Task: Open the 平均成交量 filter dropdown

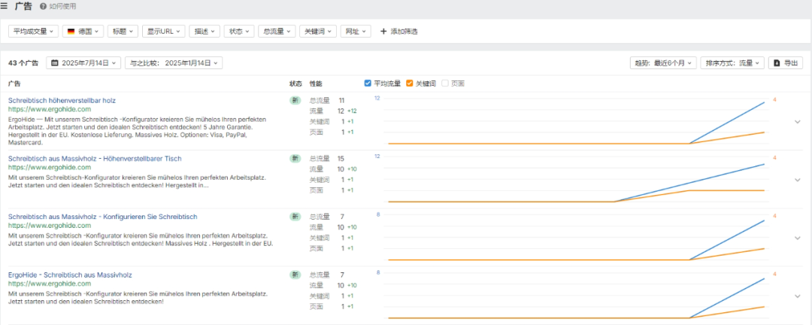Action: pyautogui.click(x=32, y=32)
